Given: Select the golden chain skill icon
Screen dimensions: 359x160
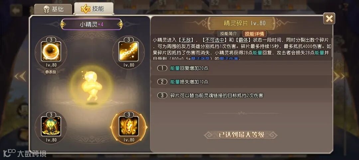Looking at the screenshot, I should [128, 52].
